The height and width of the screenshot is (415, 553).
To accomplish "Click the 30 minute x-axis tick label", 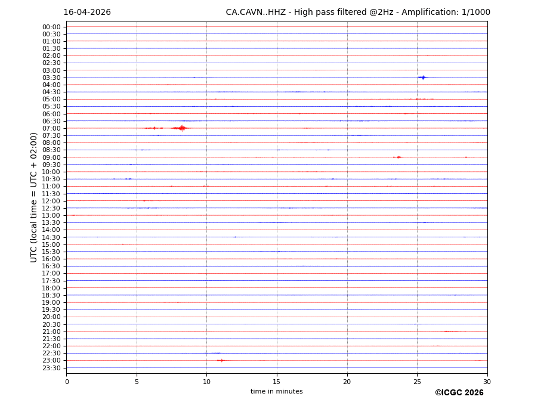I will click(x=487, y=382).
